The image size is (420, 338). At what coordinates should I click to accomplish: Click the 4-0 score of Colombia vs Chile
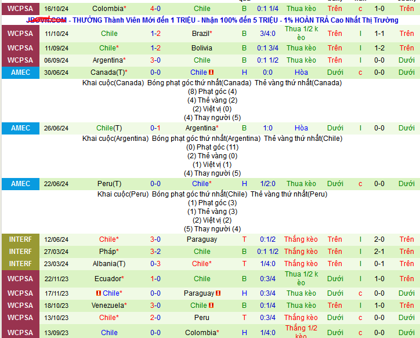pos(155,9)
